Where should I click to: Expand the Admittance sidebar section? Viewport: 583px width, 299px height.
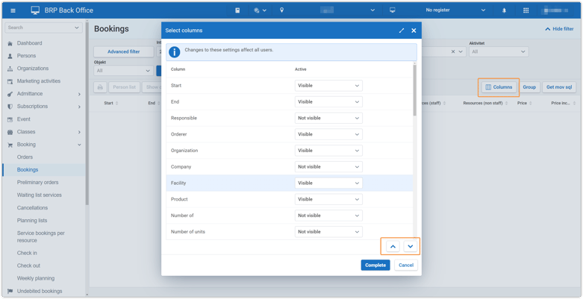tap(79, 95)
